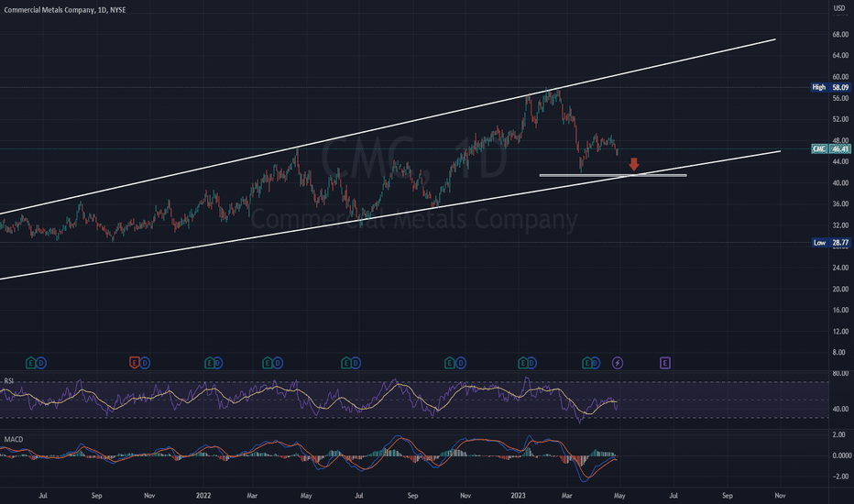The height and width of the screenshot is (504, 854).
Task: Click the 2.00 label on MACD scale
Action: tap(839, 434)
